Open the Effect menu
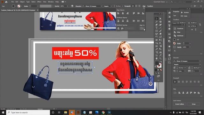Image resolution: width=204 pixels, height=115 pixels. (x=39, y=2)
